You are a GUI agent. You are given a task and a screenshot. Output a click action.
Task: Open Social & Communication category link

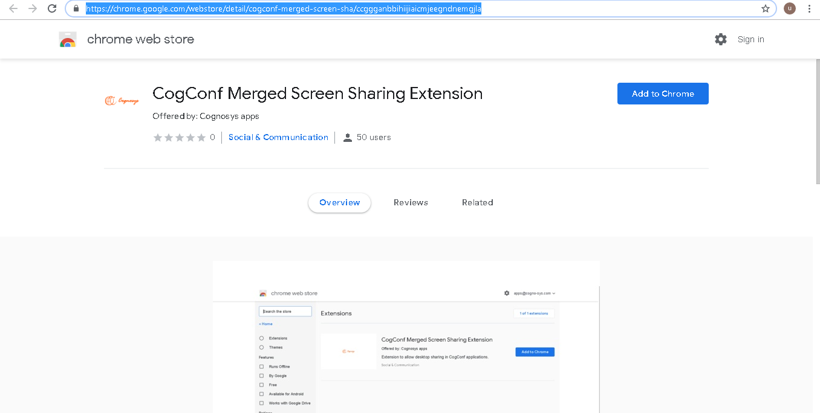pyautogui.click(x=278, y=138)
